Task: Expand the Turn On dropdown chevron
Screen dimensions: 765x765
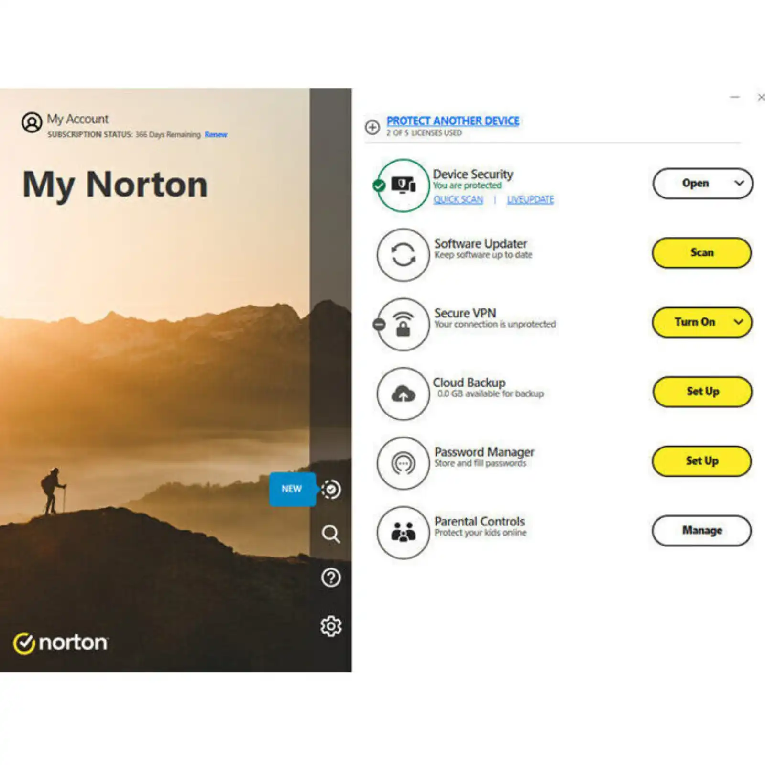Action: point(738,322)
